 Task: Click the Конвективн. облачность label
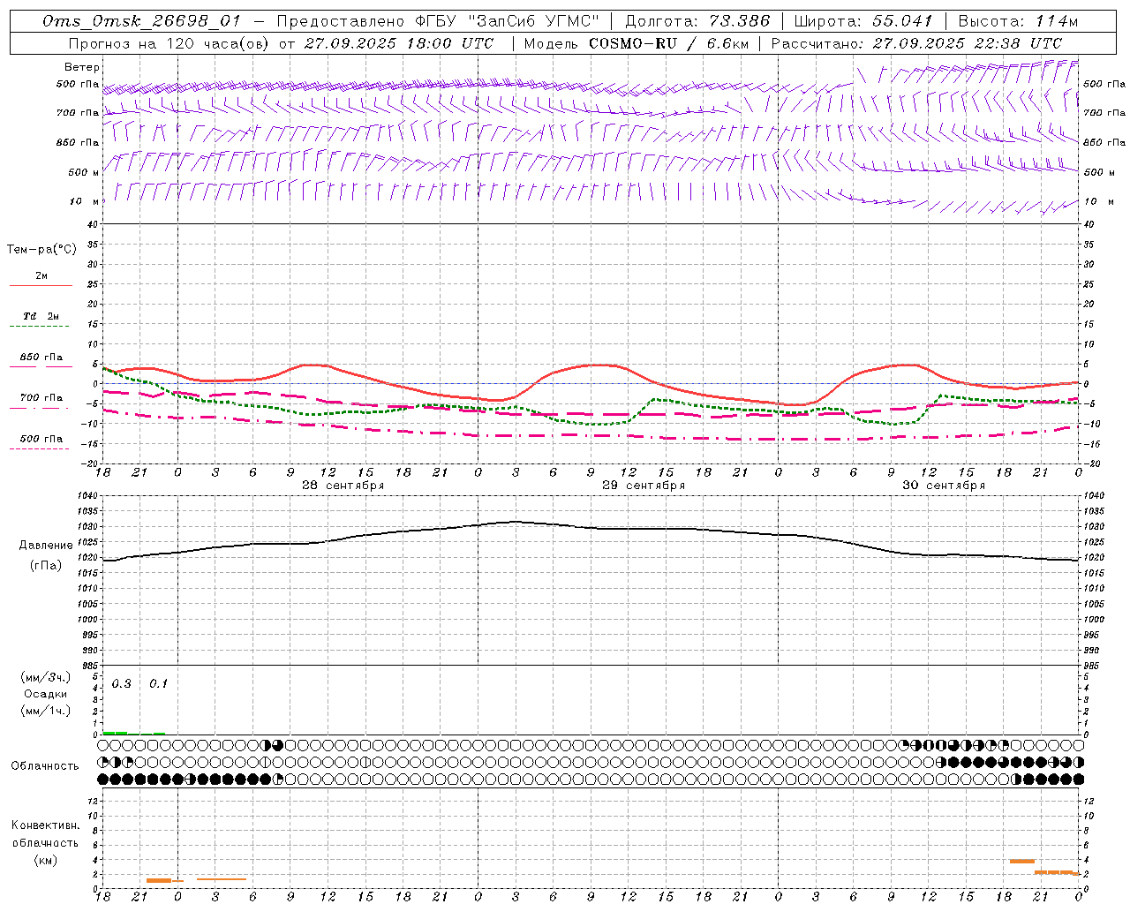[45, 834]
